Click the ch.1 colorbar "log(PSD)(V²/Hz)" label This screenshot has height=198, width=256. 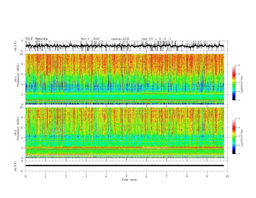[x=242, y=84]
